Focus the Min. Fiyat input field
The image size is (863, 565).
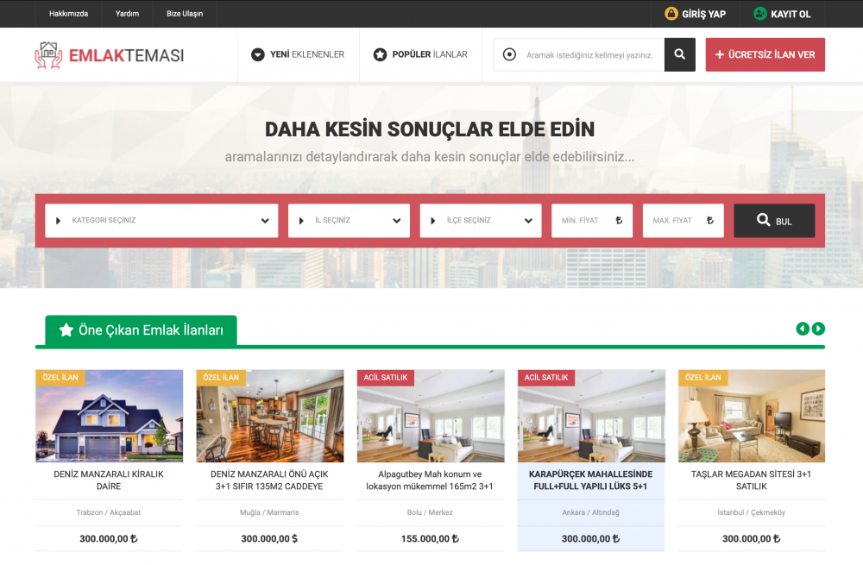click(x=592, y=221)
